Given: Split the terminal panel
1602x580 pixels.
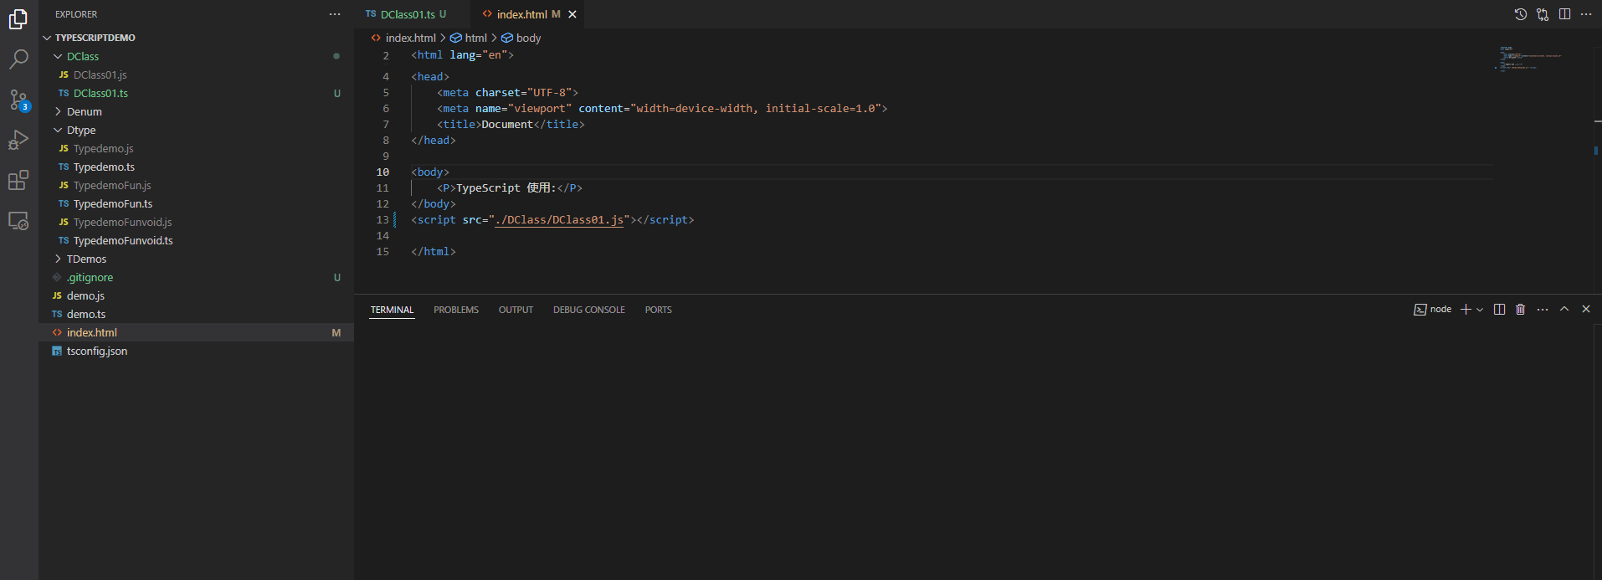Looking at the screenshot, I should tap(1499, 310).
